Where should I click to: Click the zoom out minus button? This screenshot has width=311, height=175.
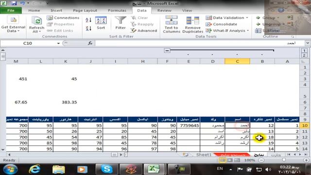[x=261, y=160]
